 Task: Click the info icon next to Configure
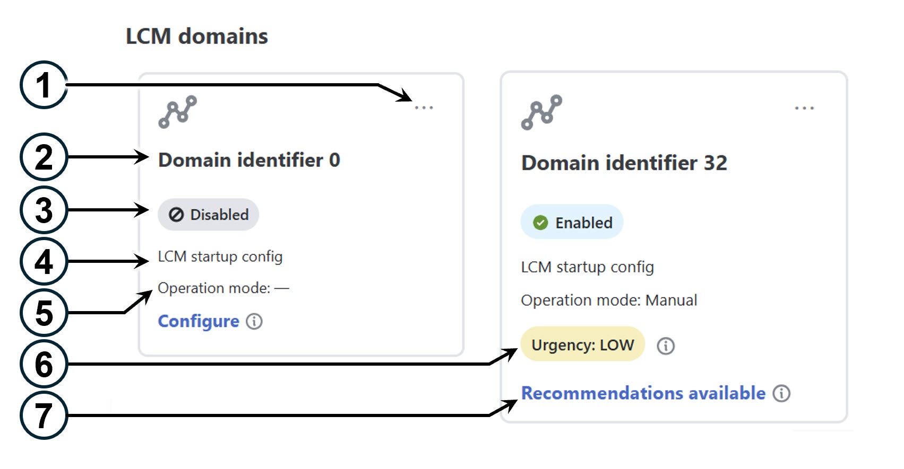coord(254,321)
